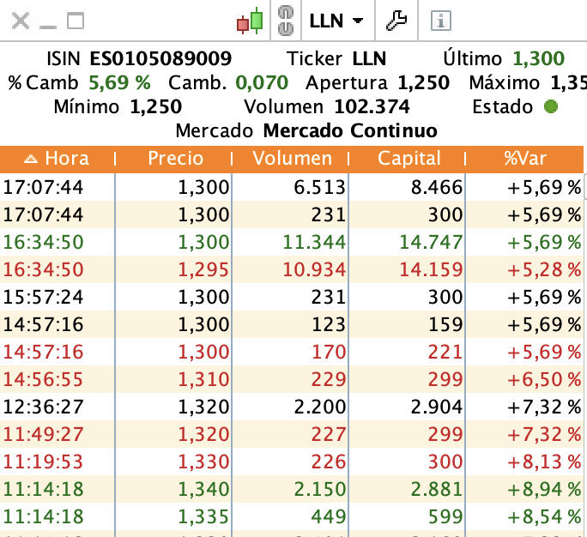Screen dimensions: 587x537
Task: Click the LLN symbol selector text
Action: tap(326, 21)
